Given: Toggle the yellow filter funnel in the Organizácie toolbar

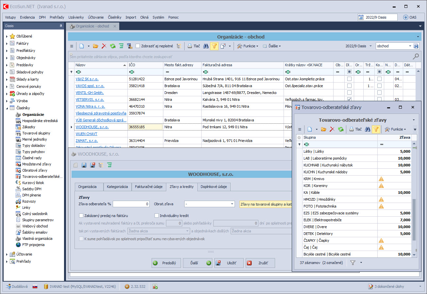Looking at the screenshot, I should [214, 46].
